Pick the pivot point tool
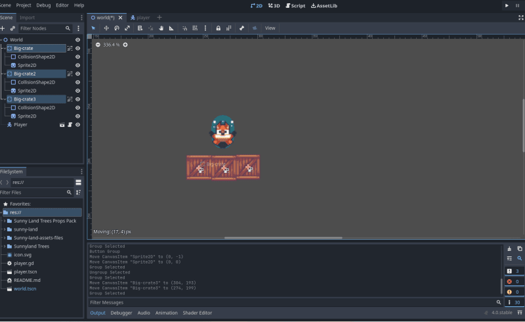Viewport: 525px width, 322px height. 151,28
